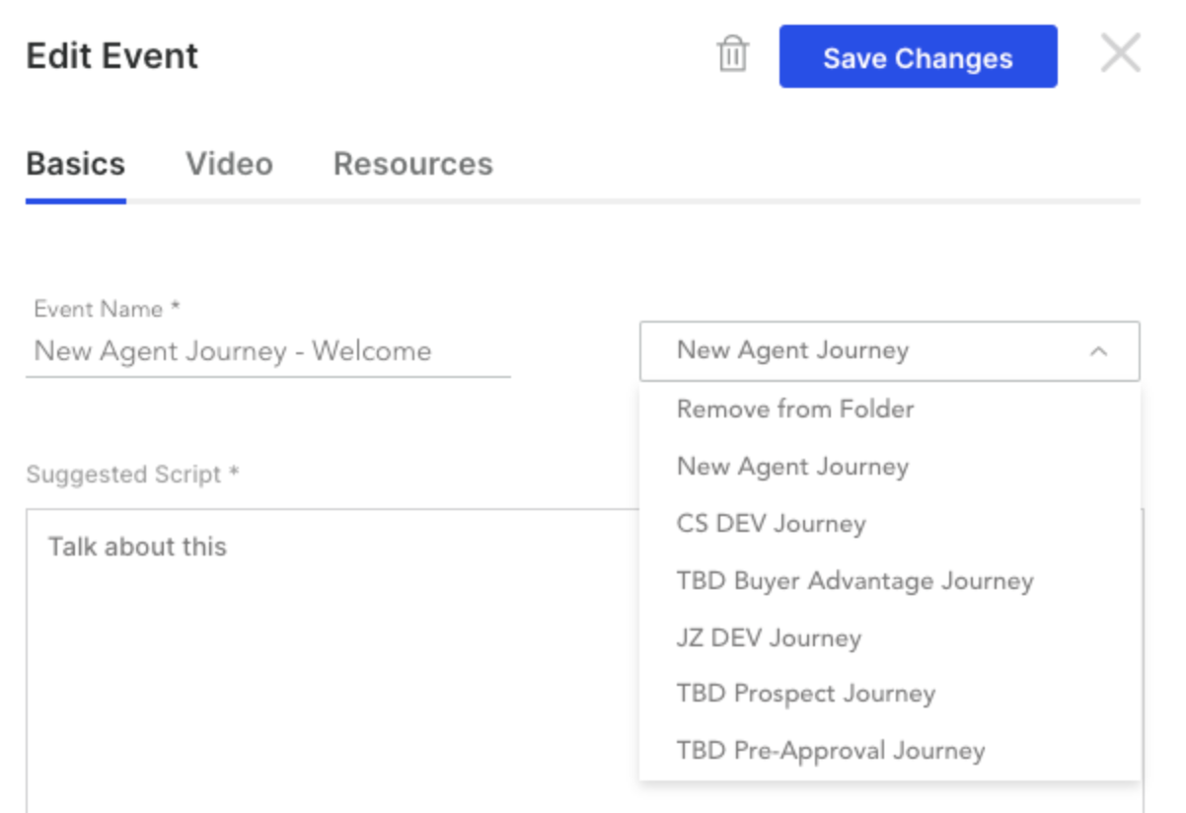The height and width of the screenshot is (813, 1186).
Task: Pick the TBD Prospect Journey option
Action: (x=889, y=694)
